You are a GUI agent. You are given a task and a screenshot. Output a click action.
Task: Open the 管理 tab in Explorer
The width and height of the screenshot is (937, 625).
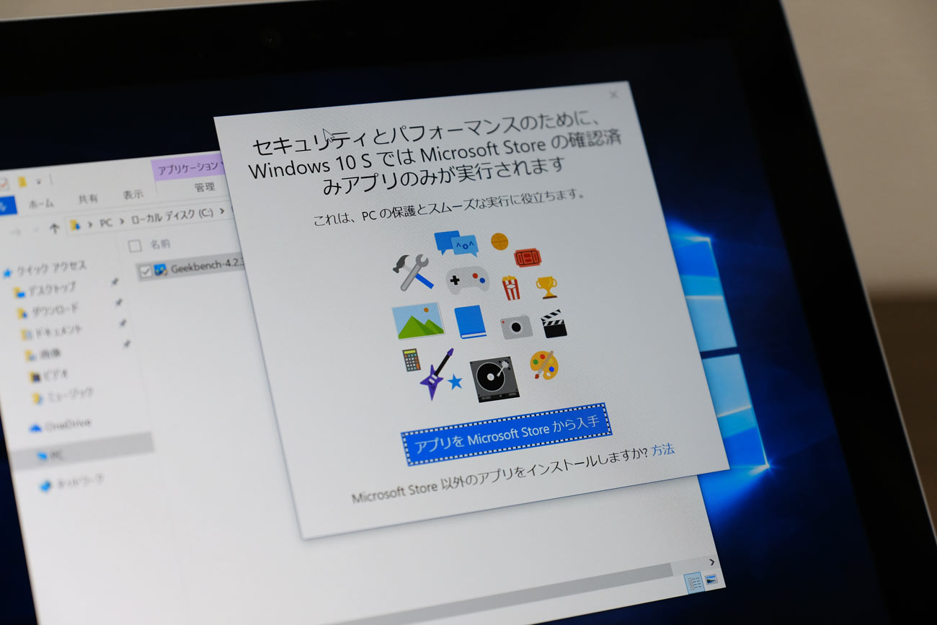(205, 187)
